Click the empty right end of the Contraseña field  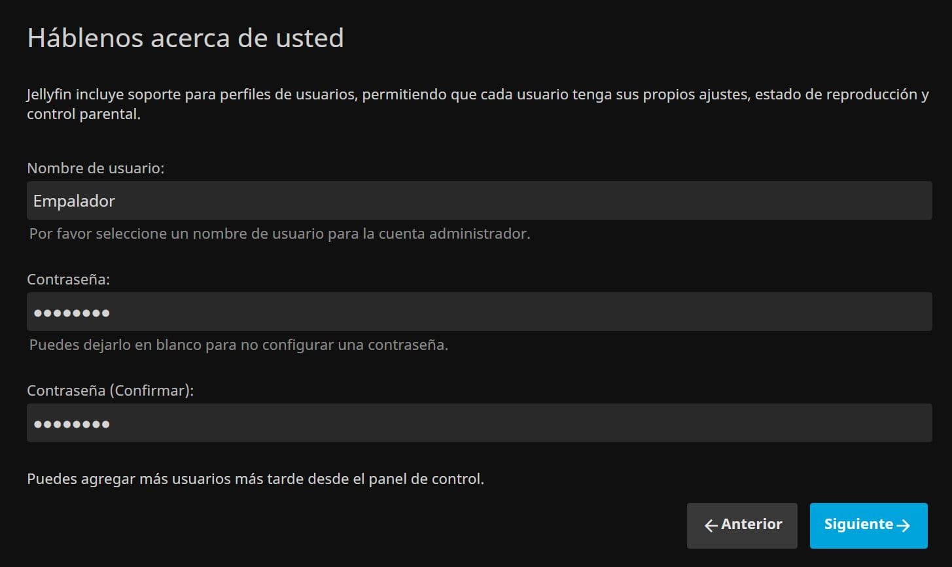click(x=883, y=312)
